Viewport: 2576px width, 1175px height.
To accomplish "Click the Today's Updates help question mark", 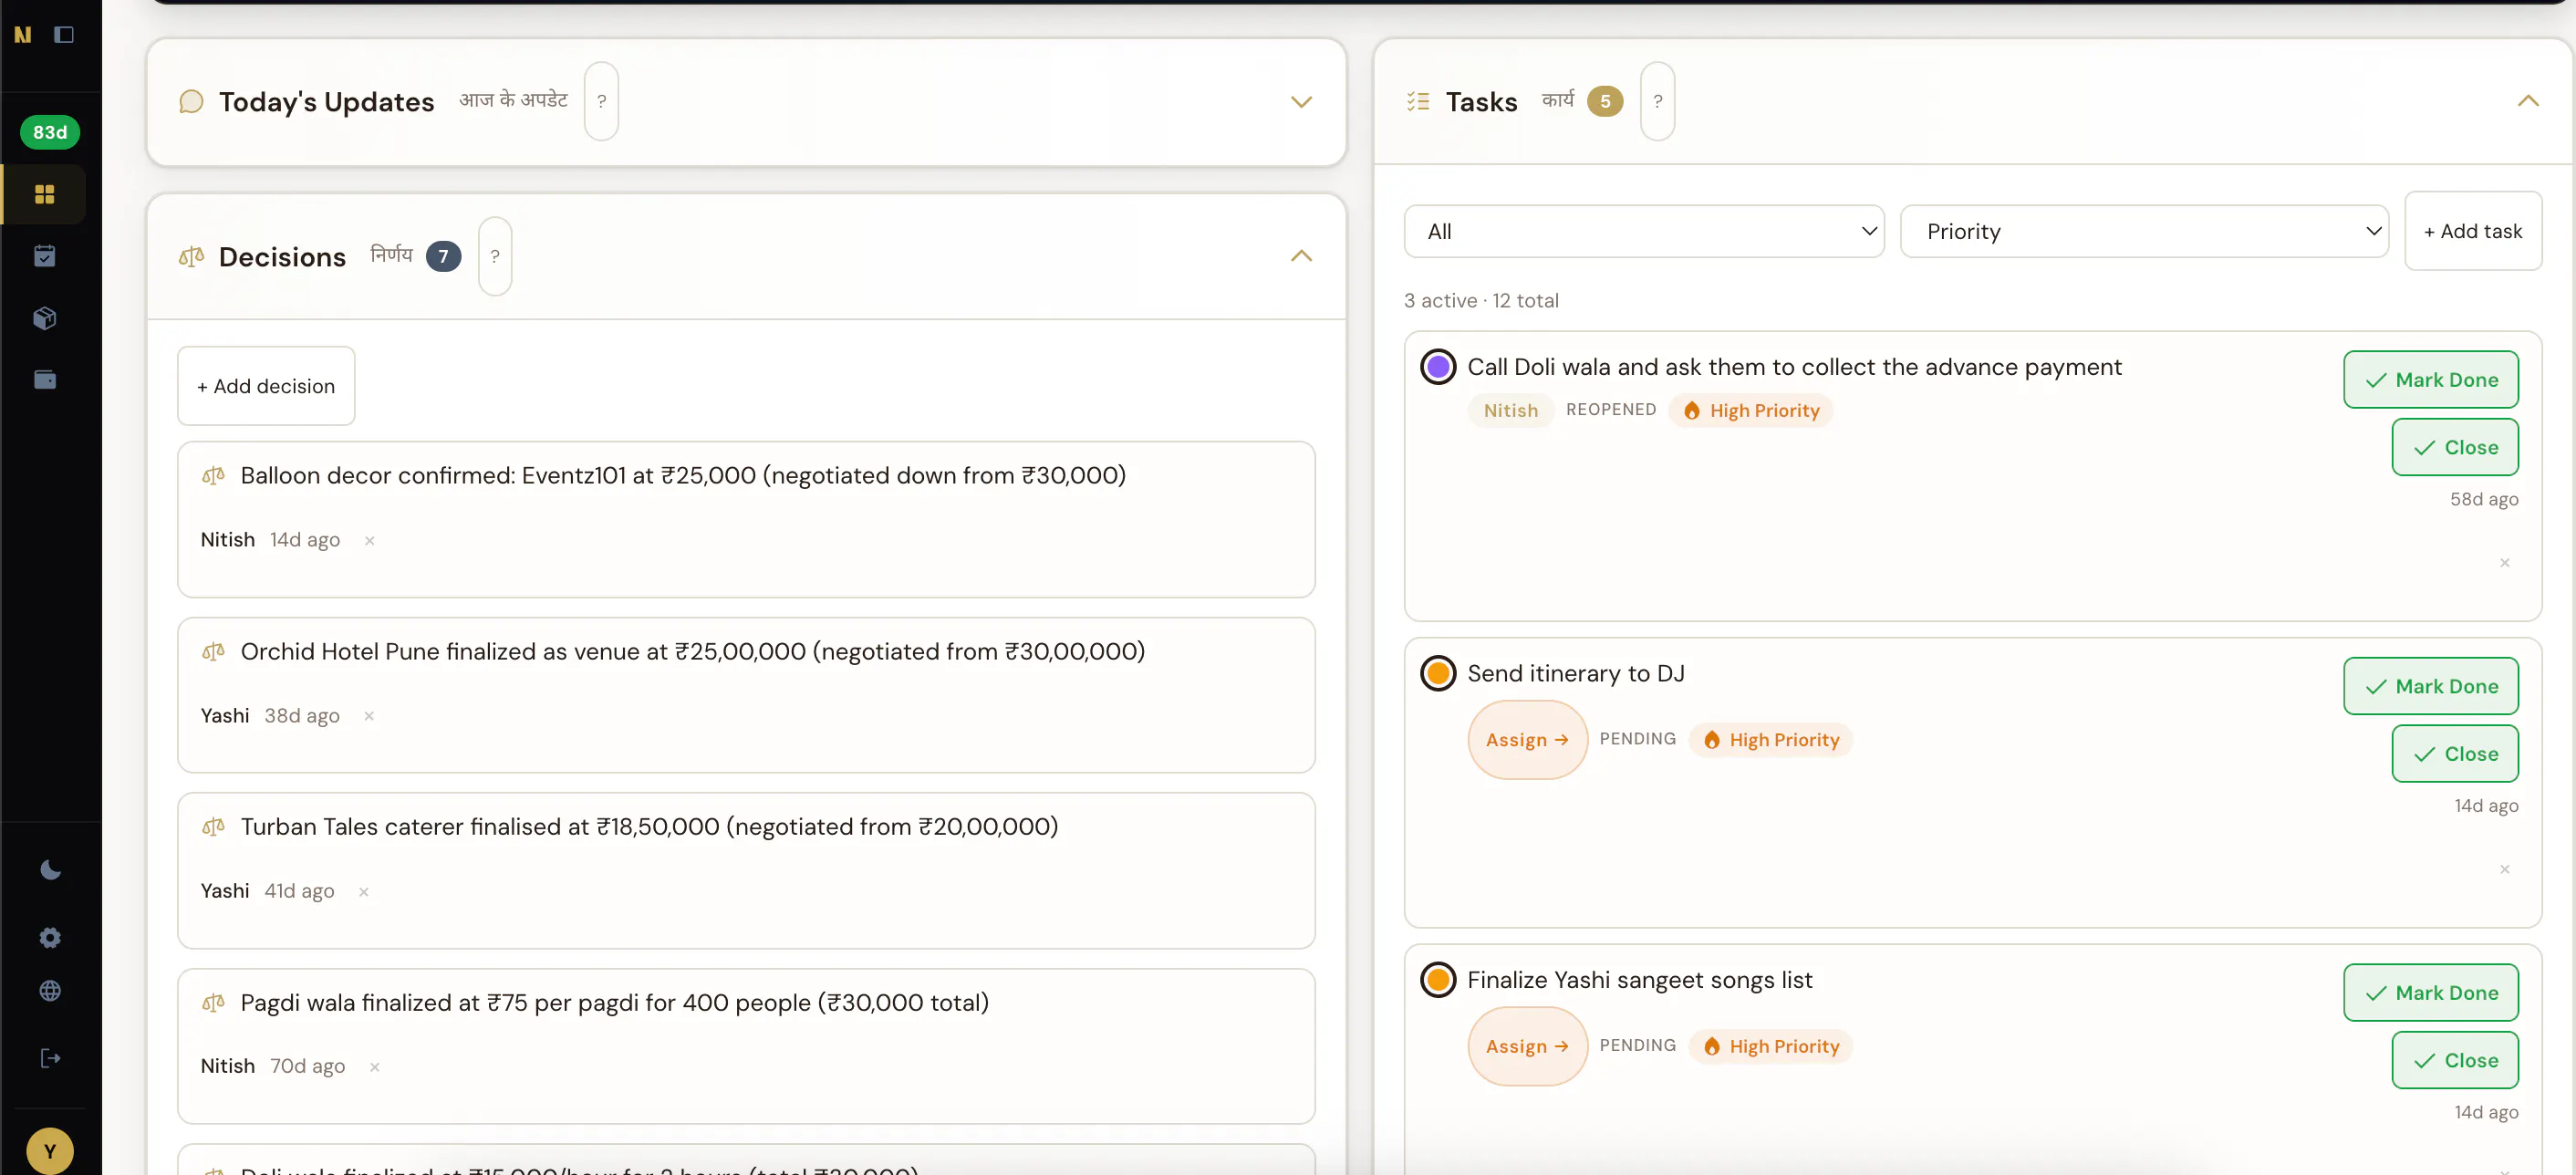I will [601, 101].
